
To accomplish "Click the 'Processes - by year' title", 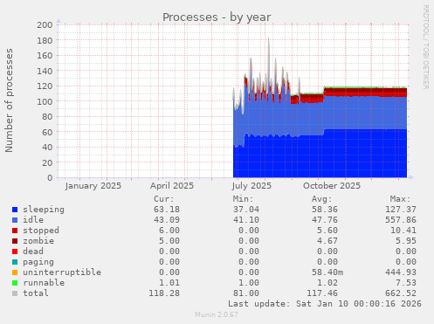I will click(x=217, y=17).
